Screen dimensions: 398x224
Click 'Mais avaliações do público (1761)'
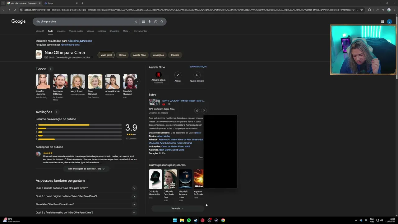[x=86, y=169]
